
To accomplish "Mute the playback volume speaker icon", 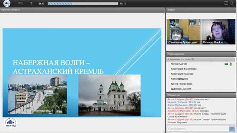I will coord(20,3).
